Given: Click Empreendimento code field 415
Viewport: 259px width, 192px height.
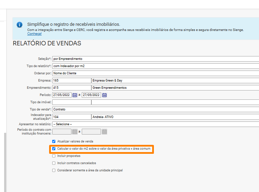Looking at the screenshot, I should coord(72,88).
